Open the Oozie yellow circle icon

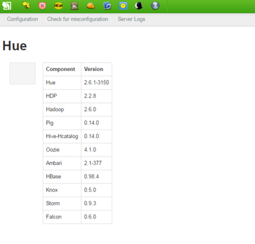point(123,6)
